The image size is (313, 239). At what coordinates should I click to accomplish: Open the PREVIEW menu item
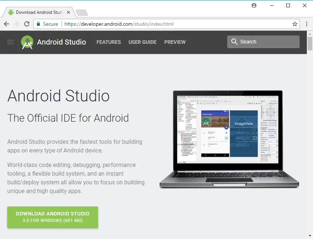coord(175,42)
